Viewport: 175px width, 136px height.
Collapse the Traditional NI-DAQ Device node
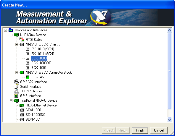point(11,101)
